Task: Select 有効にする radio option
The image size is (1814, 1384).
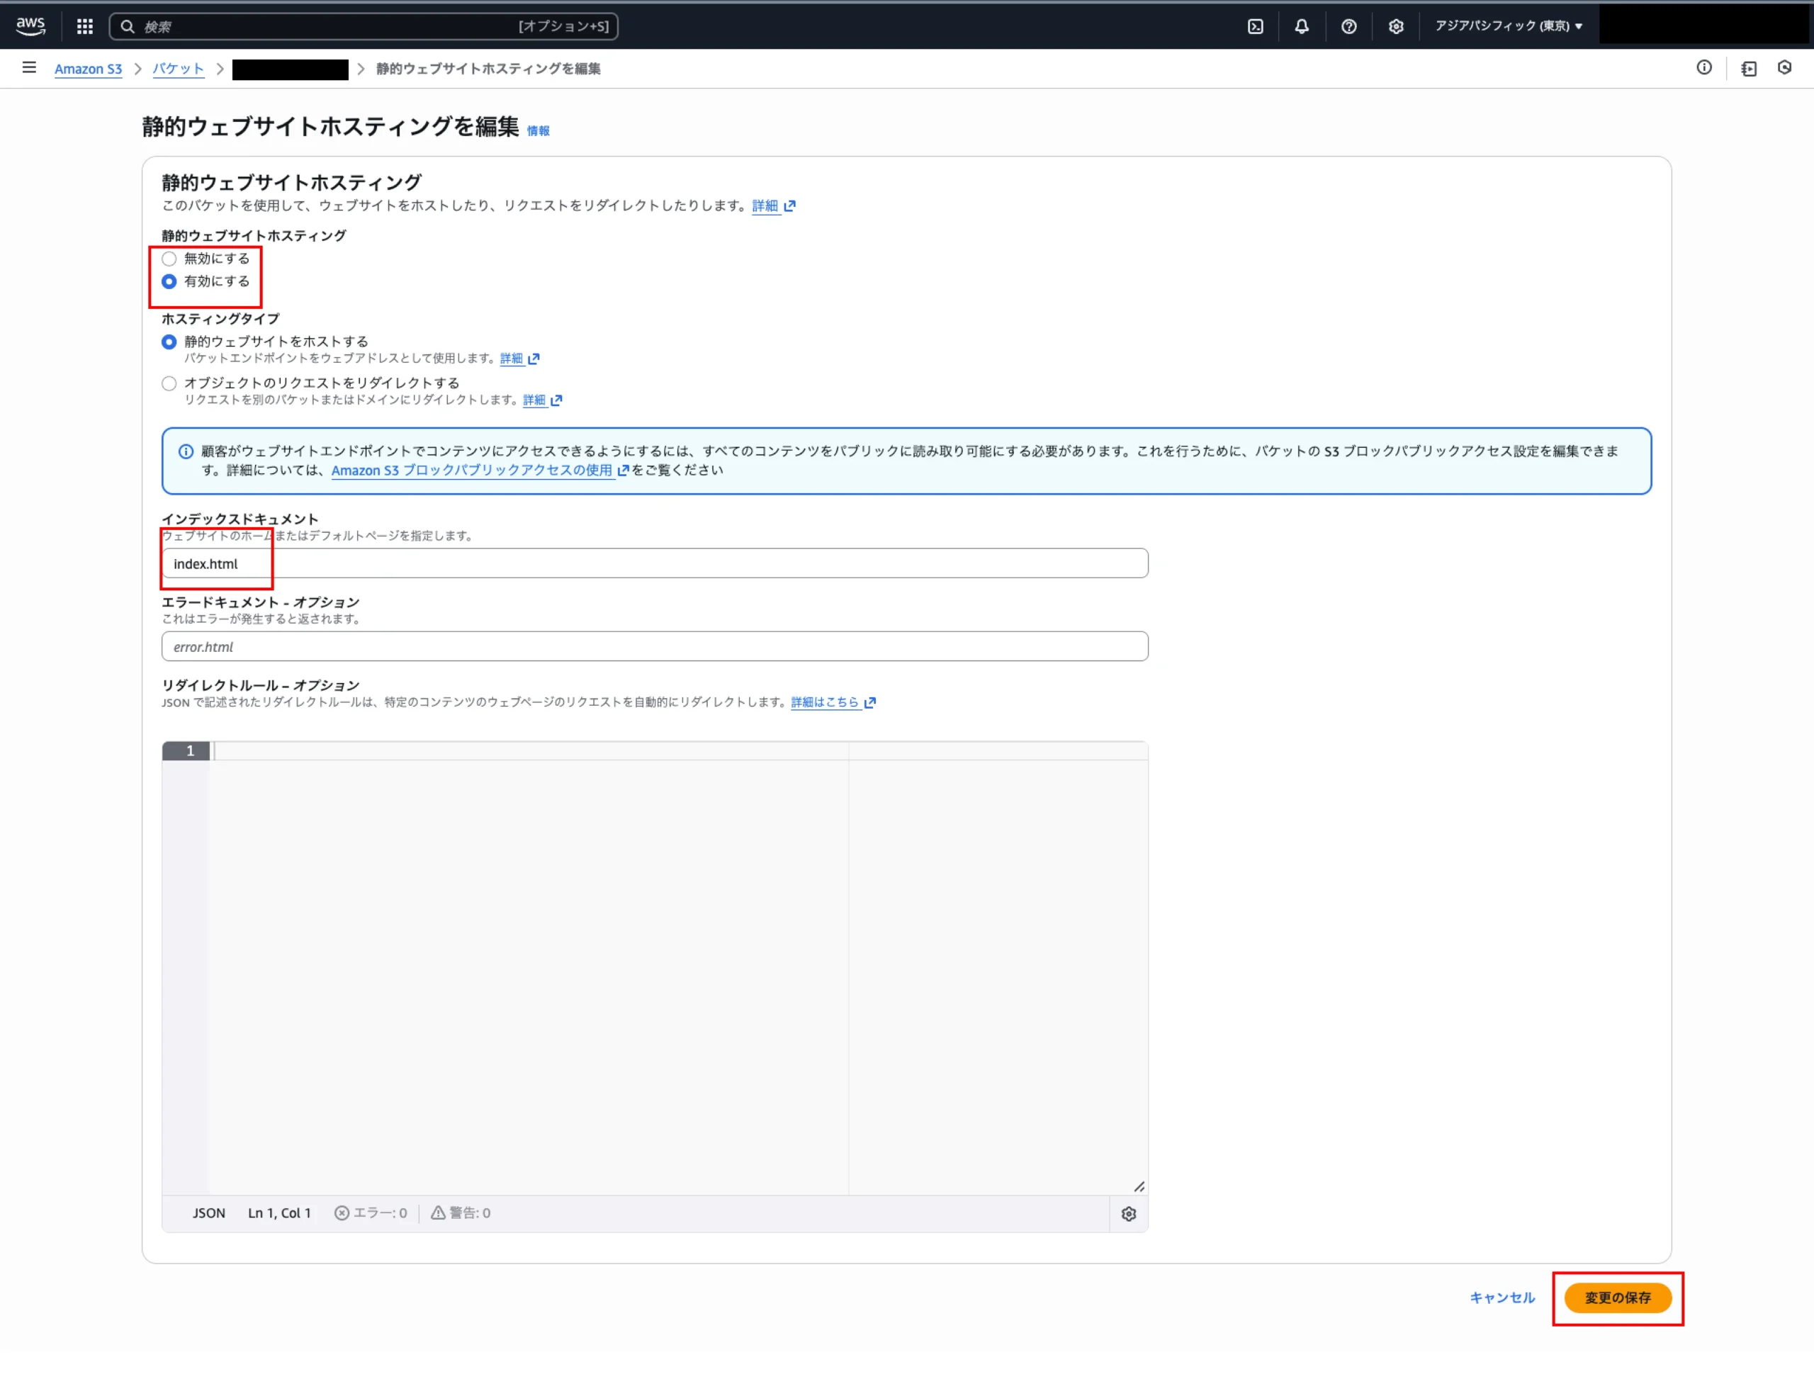Action: pyautogui.click(x=169, y=282)
